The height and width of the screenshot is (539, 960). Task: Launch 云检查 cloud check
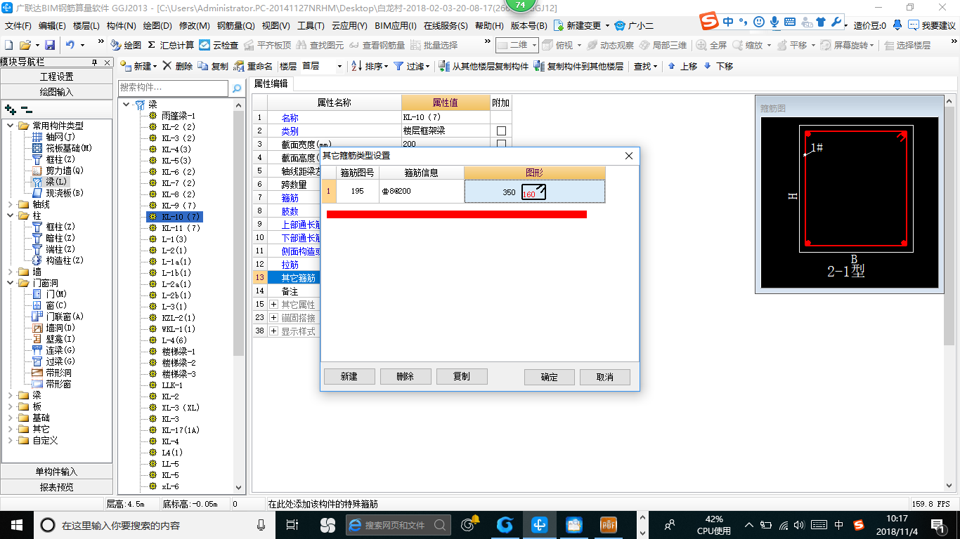click(219, 45)
